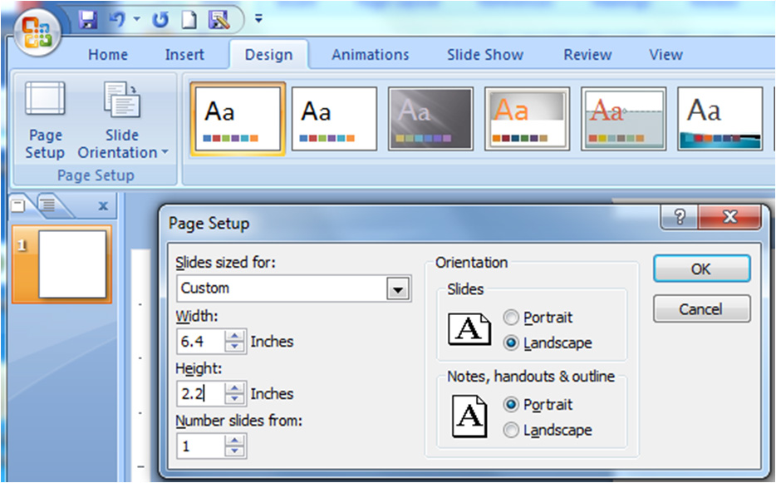Expand the Slides sized for dropdown
The height and width of the screenshot is (483, 776).
399,289
